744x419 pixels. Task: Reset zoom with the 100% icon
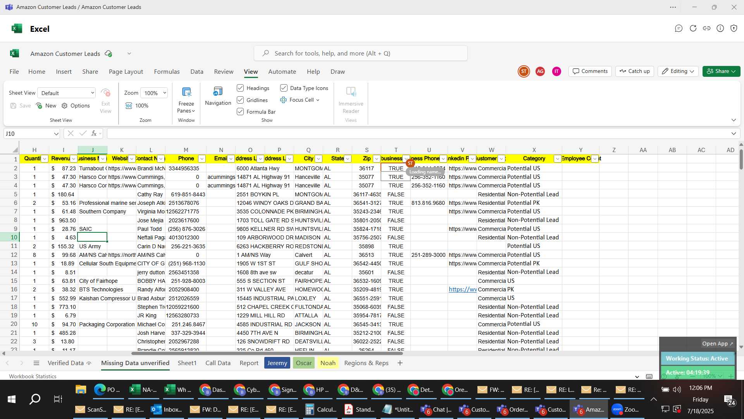point(129,106)
